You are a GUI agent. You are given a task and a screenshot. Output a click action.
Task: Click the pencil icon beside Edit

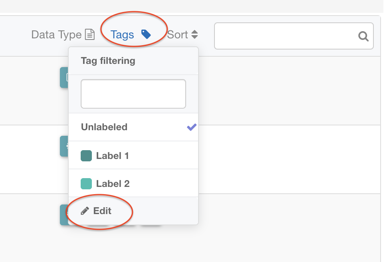pyautogui.click(x=85, y=211)
